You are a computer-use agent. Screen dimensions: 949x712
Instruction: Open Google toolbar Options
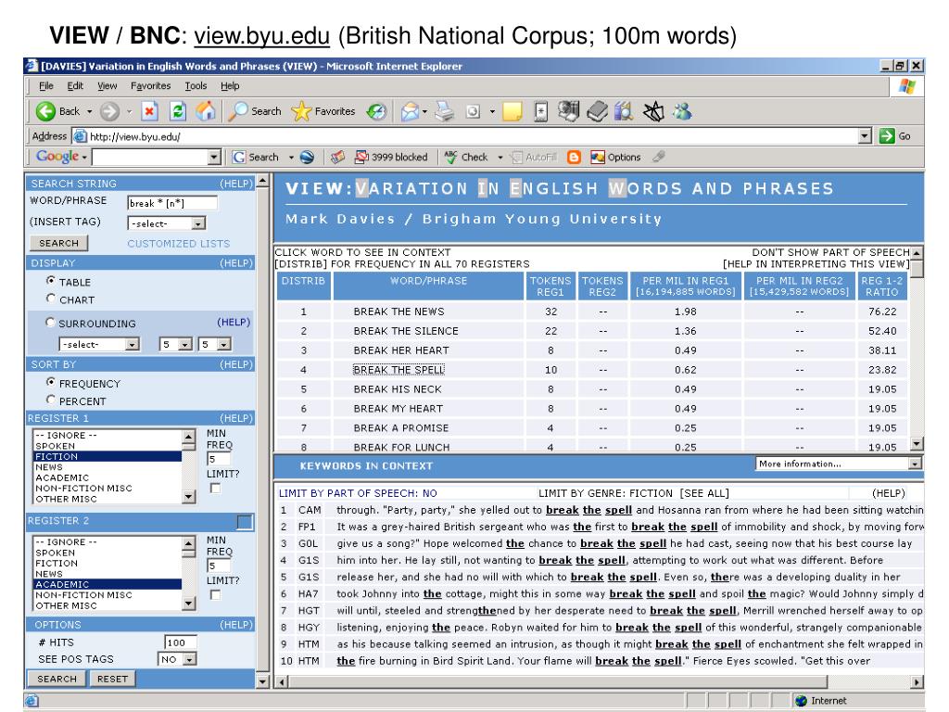click(x=615, y=158)
